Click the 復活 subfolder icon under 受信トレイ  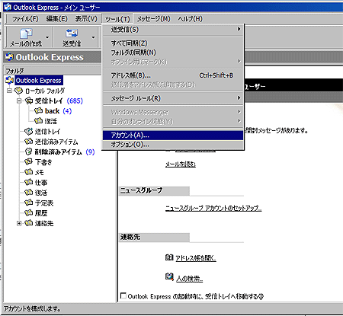(x=39, y=120)
